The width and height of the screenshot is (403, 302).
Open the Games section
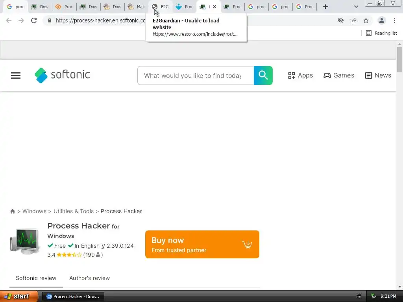[339, 75]
